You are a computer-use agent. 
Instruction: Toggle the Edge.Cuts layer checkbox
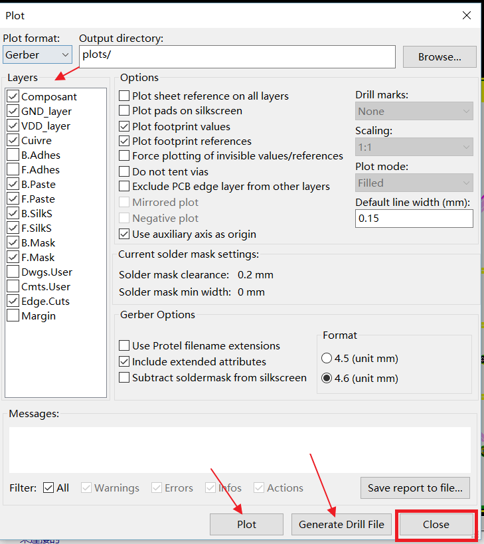[x=13, y=302]
